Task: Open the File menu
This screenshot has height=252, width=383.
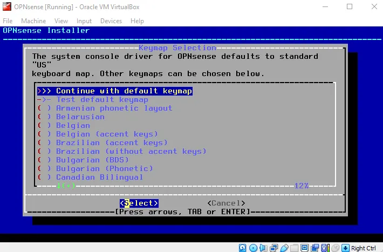Action: coord(8,21)
